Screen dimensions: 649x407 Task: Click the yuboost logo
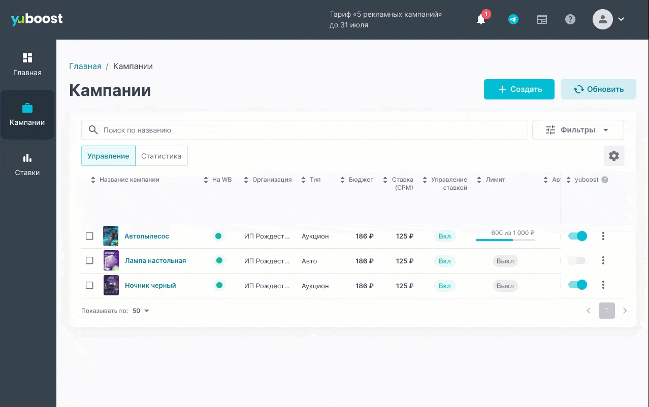pyautogui.click(x=37, y=19)
